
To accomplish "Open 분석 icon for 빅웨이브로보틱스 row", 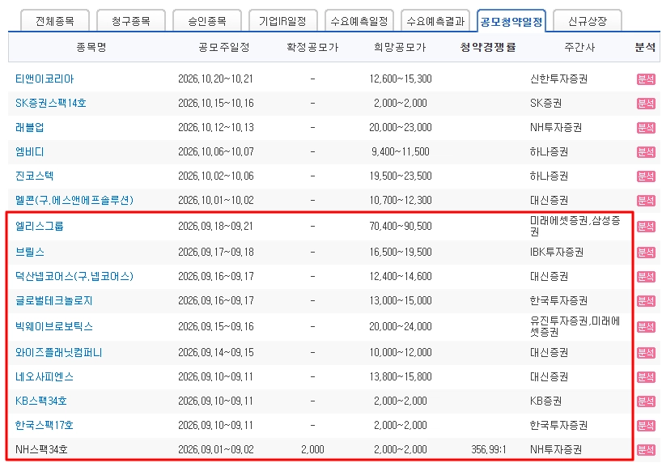I will [x=646, y=326].
